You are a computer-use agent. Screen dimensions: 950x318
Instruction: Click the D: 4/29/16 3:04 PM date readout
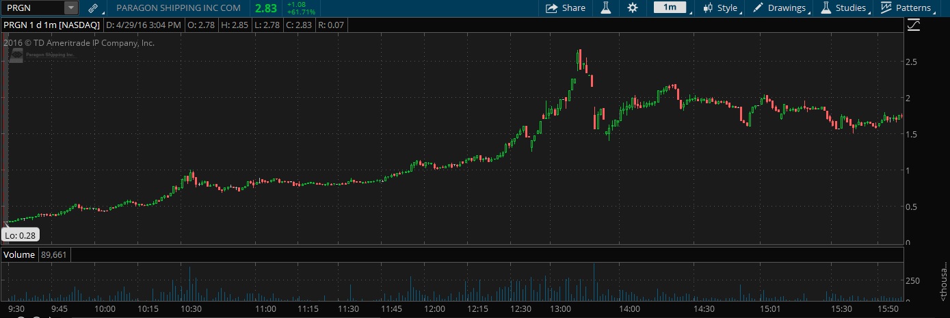pyautogui.click(x=144, y=25)
